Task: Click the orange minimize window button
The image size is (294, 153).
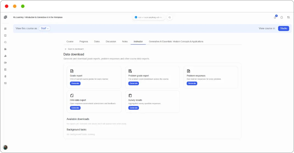Action: [15, 6]
